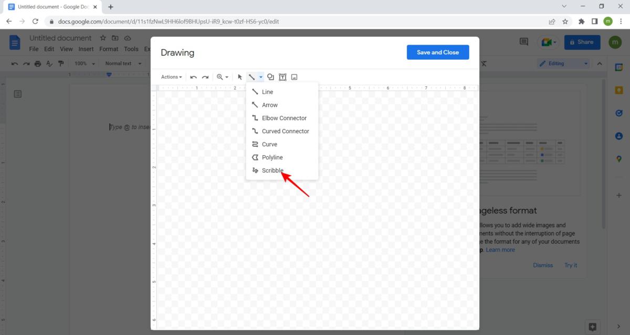Open the Google Docs home icon
This screenshot has height=335, width=630.
pos(15,42)
